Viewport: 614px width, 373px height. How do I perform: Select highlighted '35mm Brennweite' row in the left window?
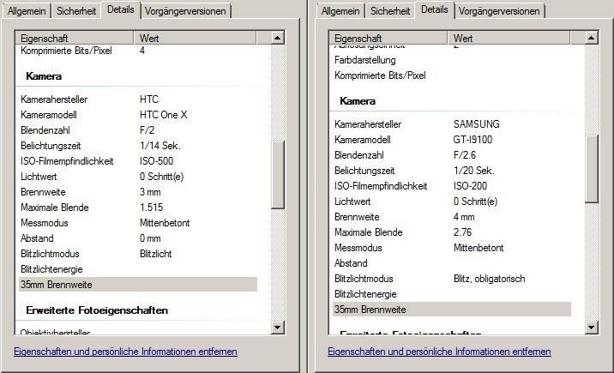138,285
